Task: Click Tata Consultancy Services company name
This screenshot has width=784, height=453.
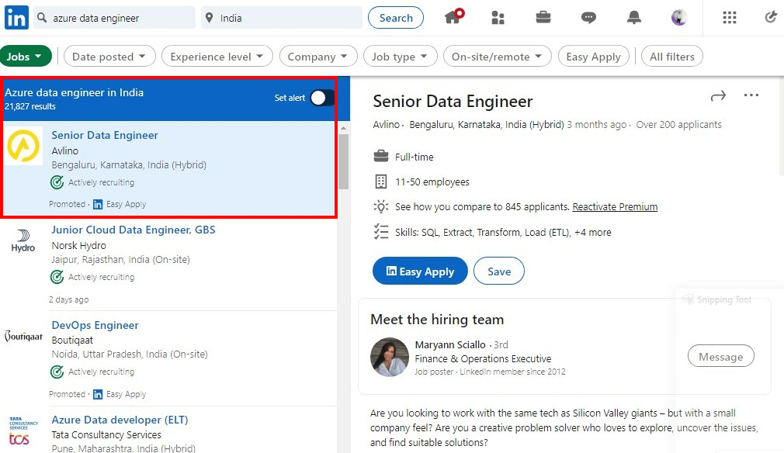Action: point(106,435)
